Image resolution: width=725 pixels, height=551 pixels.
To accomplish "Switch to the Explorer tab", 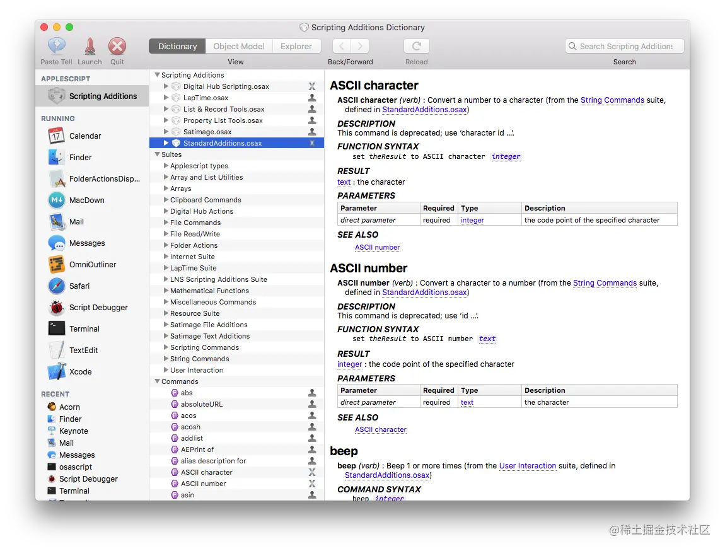I will 296,46.
